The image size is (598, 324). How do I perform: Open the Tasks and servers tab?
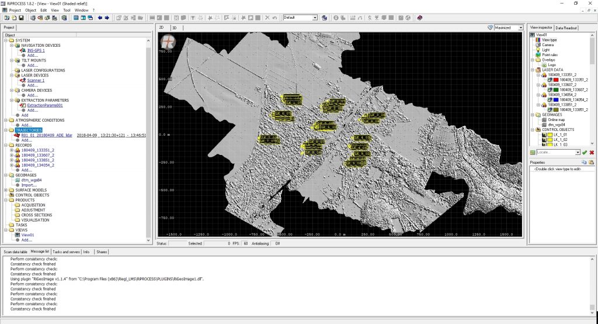(67, 252)
